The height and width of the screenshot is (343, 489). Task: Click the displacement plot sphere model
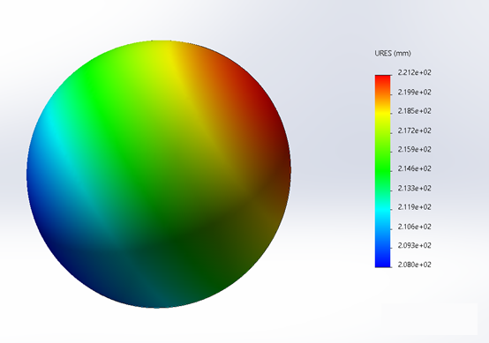pos(159,175)
